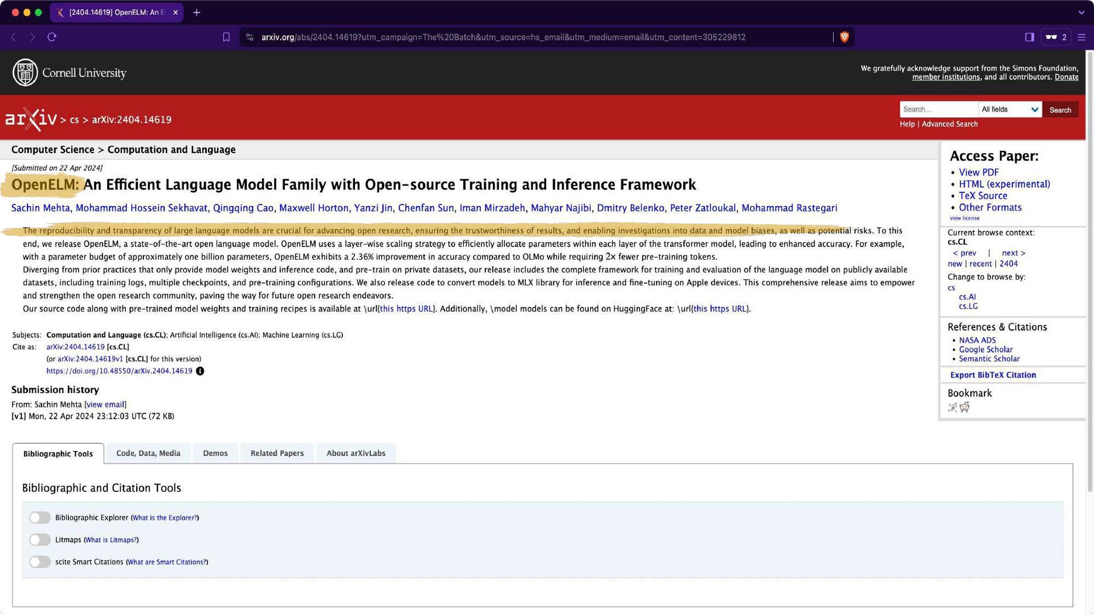The height and width of the screenshot is (615, 1094).
Task: Open the doi.org DOI link
Action: [119, 371]
